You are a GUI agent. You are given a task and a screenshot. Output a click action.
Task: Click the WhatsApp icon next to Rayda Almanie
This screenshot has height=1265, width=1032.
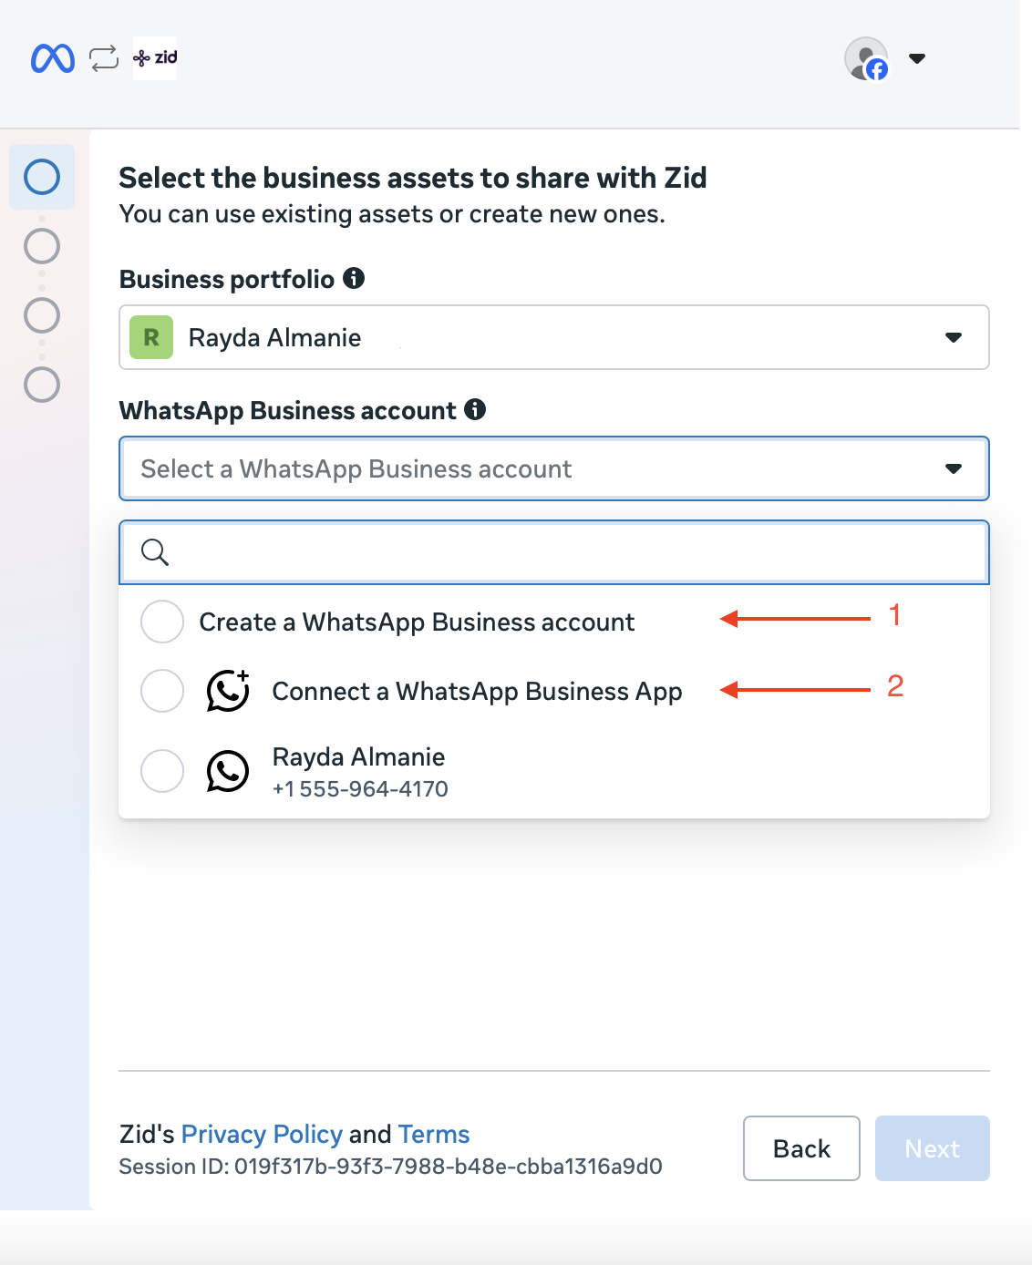[228, 771]
